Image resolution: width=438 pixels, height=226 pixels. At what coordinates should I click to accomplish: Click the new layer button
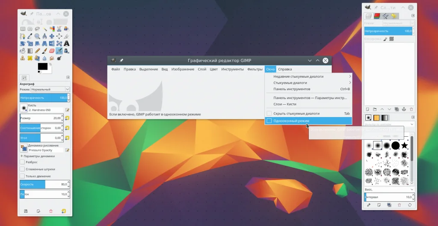pos(367,109)
